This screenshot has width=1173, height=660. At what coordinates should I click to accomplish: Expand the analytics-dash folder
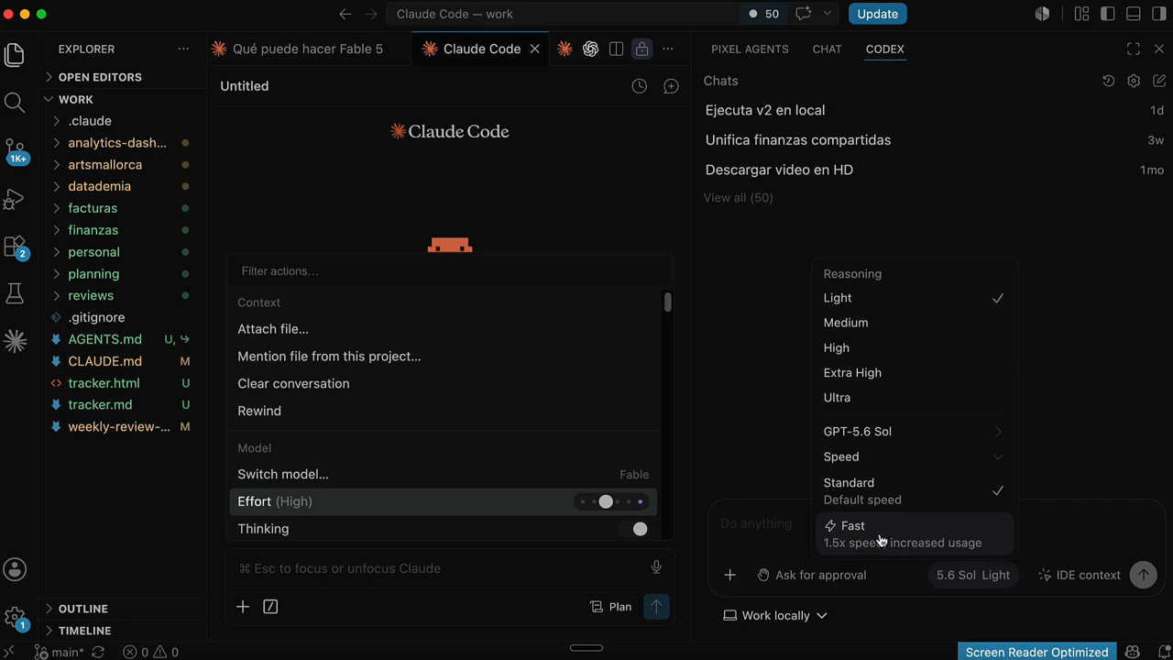(x=116, y=143)
